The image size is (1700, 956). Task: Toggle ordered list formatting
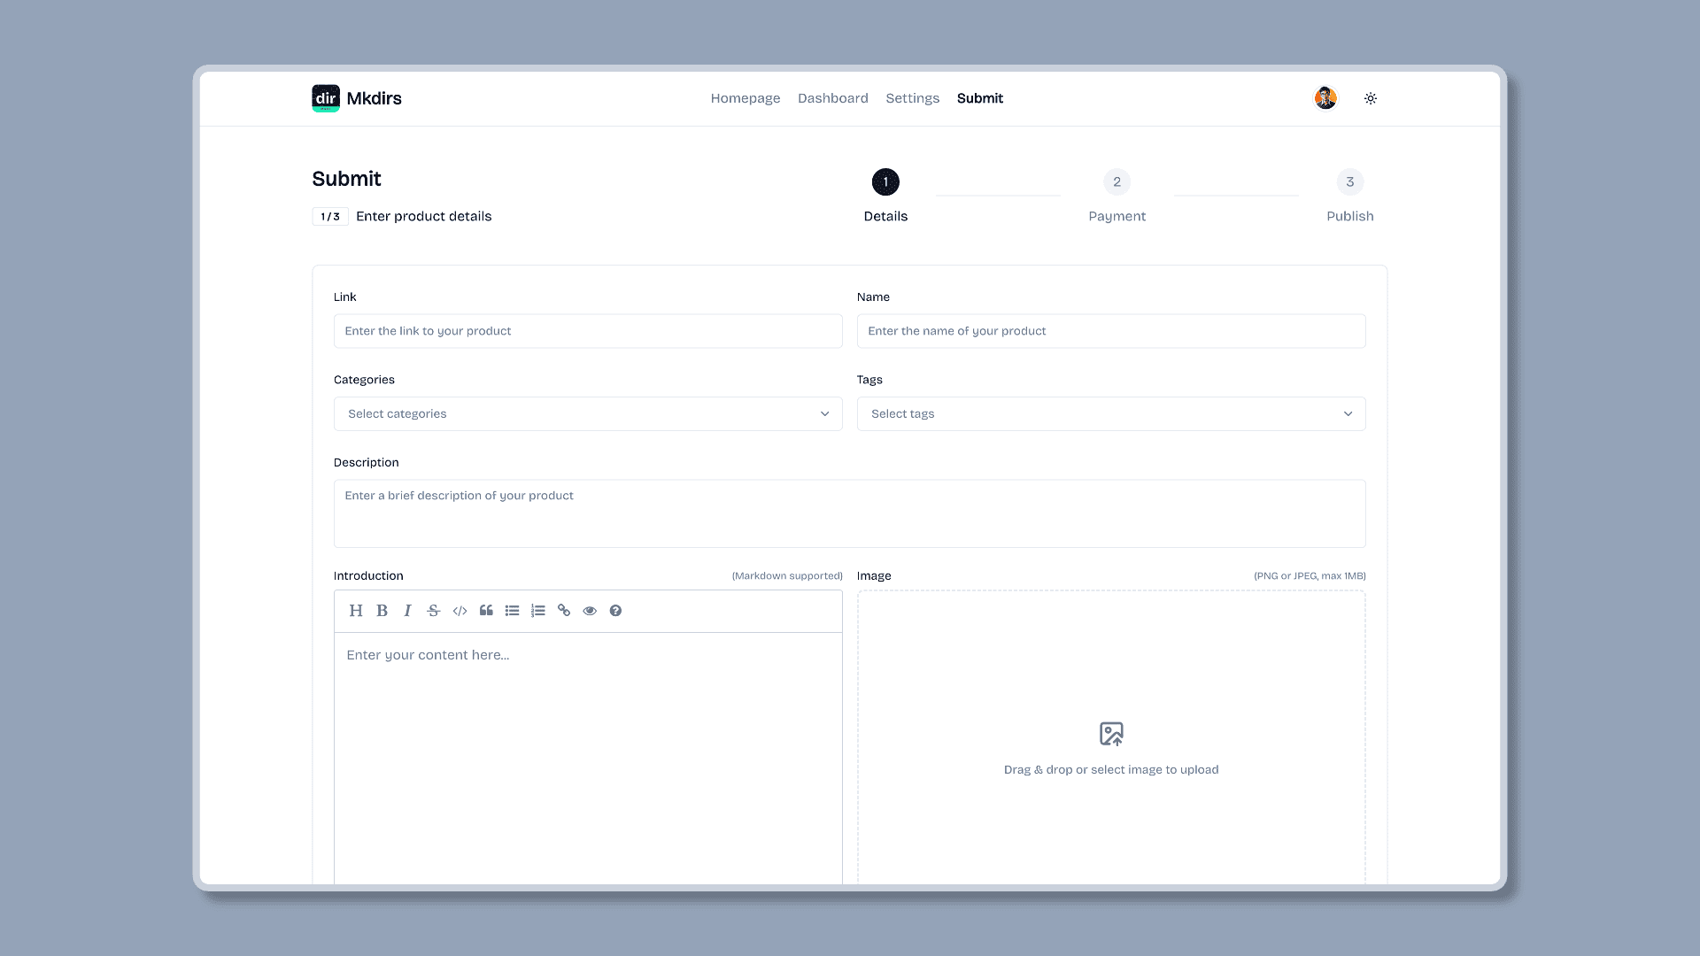[537, 611]
